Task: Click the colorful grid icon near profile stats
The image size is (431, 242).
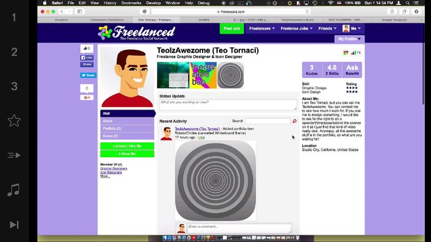Action: 345,52
